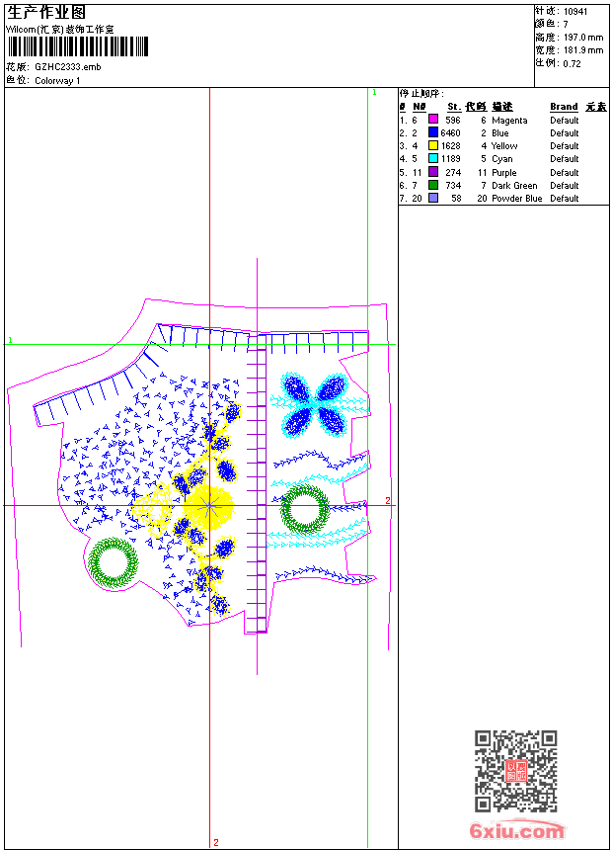Select the Purple description text
The width and height of the screenshot is (612, 850).
(504, 173)
